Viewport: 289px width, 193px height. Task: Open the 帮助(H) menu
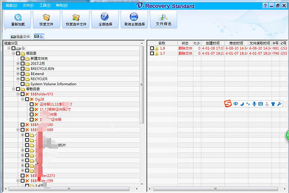coord(62,5)
